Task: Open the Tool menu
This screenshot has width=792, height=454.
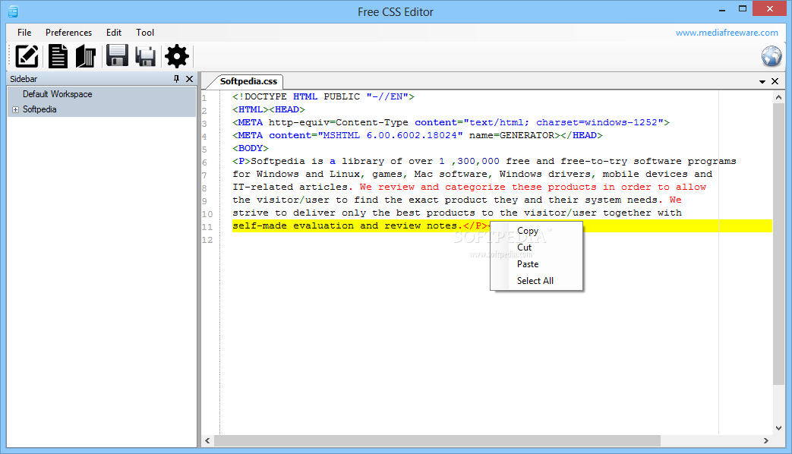Action: 145,33
